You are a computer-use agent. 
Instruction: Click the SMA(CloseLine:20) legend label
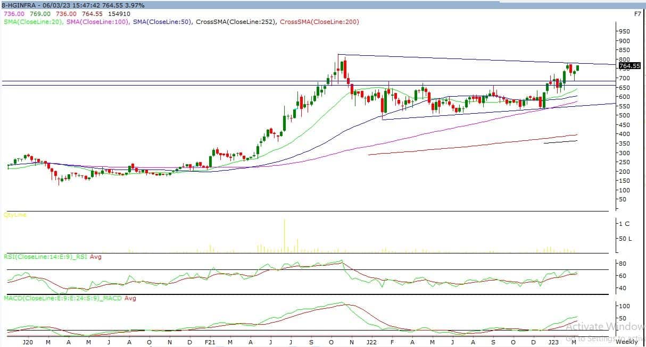33,22
